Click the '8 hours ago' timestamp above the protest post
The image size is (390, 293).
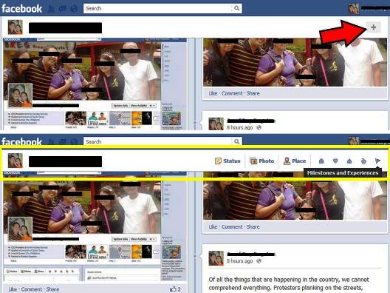tap(239, 261)
